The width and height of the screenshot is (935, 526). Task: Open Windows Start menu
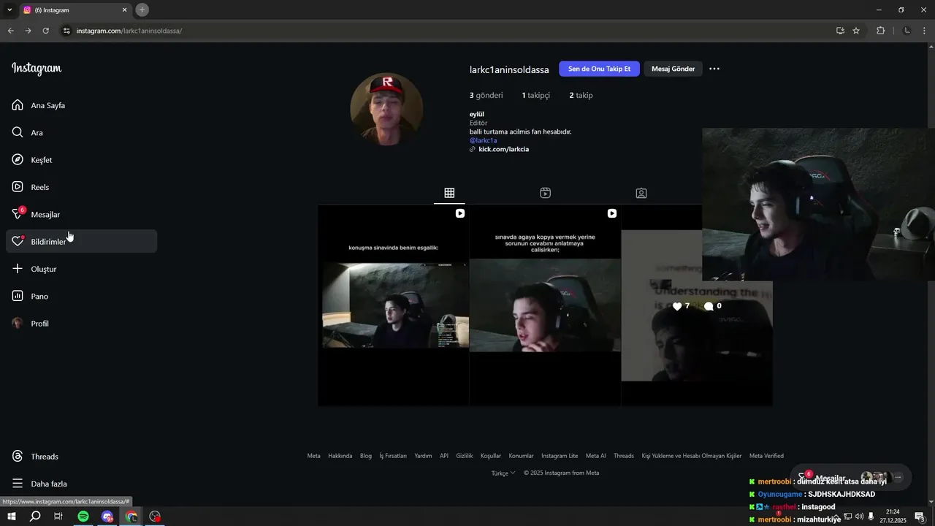11,517
